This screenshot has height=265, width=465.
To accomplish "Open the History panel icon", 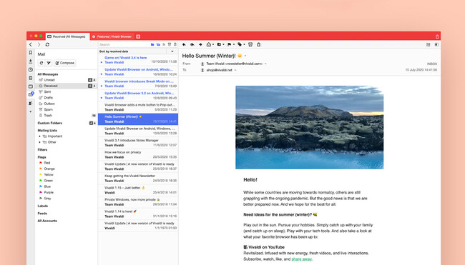I will pos(31,70).
